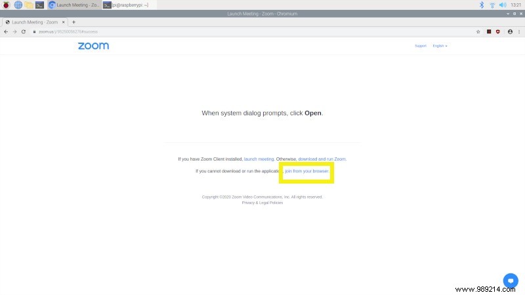Select the Launch Meeting - Zoom browser tab

[x=33, y=22]
